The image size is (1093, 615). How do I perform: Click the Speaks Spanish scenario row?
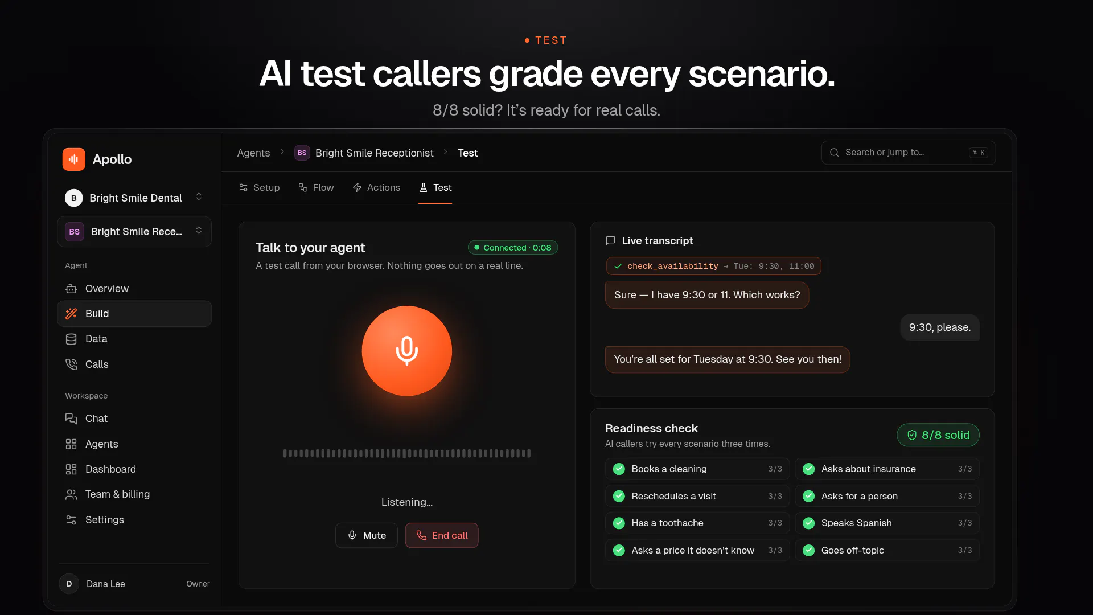pos(887,523)
